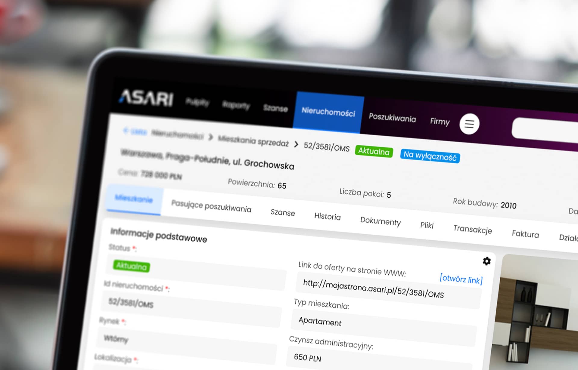Open the Firmy navigation item
This screenshot has width=578, height=370.
(440, 122)
